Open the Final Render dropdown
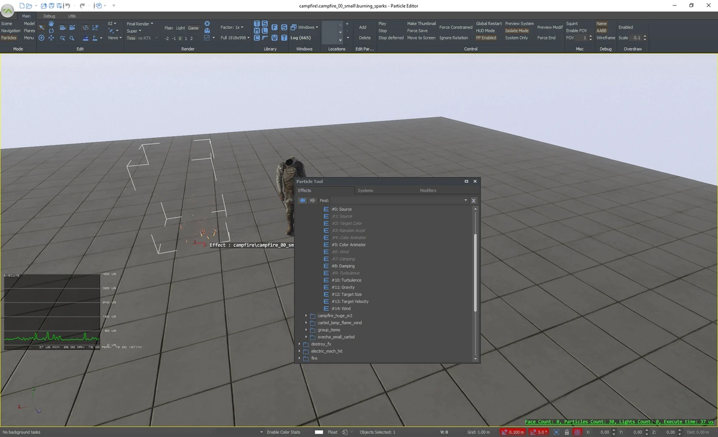Viewport: 718px width, 437px height. (x=139, y=24)
